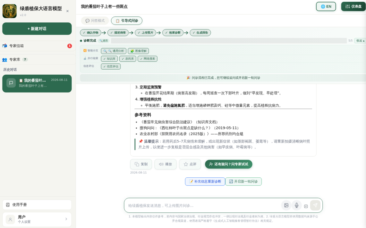Viewport: 366px width, 228px height.
Task: Copy the answer with 复制
Action: pyautogui.click(x=141, y=164)
